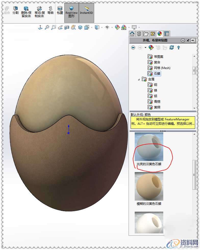Select the 模糊的淡黄色石蜡 appearance thumbnail
This screenshot has width=200, height=250.
coord(149,186)
